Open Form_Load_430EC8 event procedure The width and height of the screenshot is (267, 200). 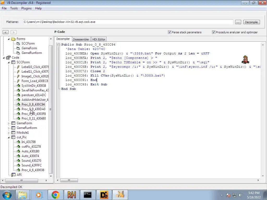35,81
